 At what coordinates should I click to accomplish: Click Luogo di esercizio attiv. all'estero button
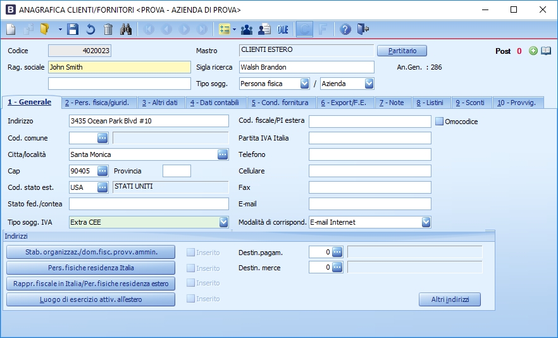pyautogui.click(x=90, y=299)
